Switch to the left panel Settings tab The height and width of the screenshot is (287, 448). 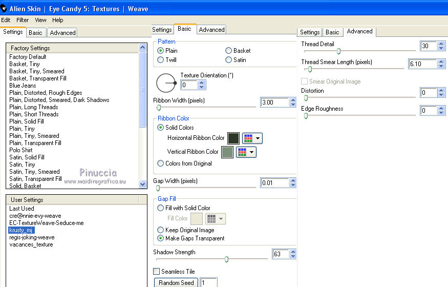tap(13, 32)
